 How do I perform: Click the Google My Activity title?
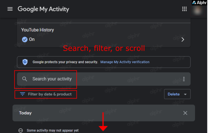[43, 9]
